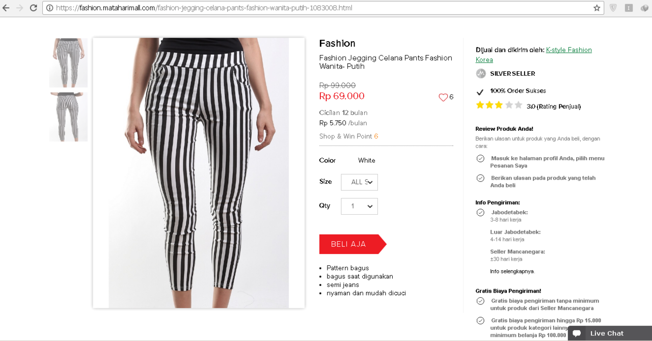Screen dimensions: 652x341
Task: Select the first product thumbnail
Action: pyautogui.click(x=68, y=63)
